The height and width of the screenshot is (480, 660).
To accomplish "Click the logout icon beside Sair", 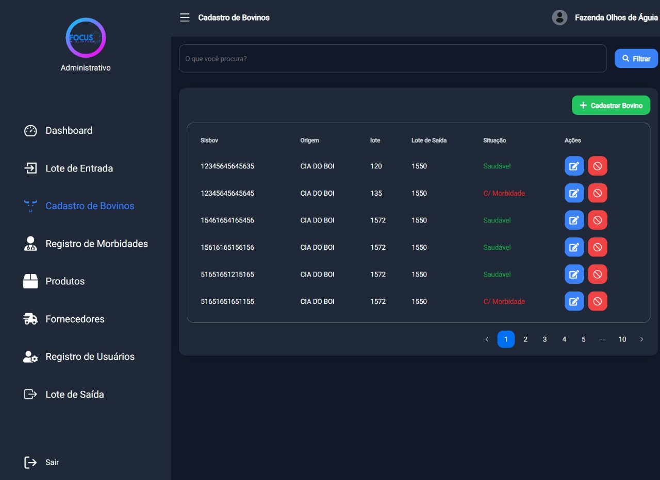I will coord(29,462).
